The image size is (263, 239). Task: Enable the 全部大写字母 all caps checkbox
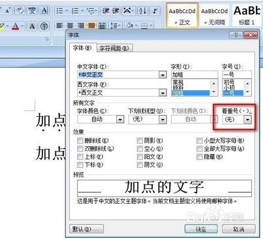coord(199,149)
